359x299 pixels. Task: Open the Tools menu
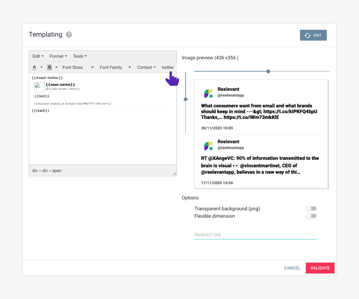pos(80,56)
